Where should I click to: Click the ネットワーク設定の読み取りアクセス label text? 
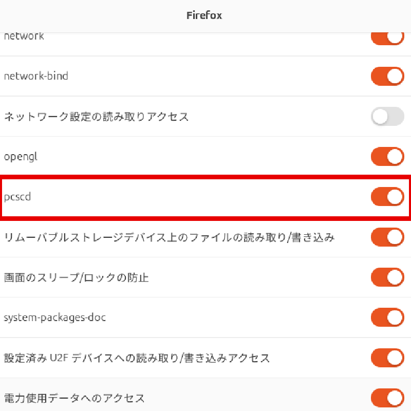[x=96, y=117]
